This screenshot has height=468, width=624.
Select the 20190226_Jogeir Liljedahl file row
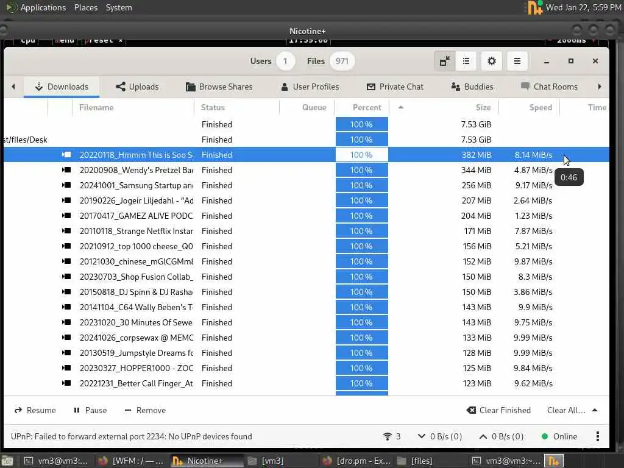click(x=307, y=200)
